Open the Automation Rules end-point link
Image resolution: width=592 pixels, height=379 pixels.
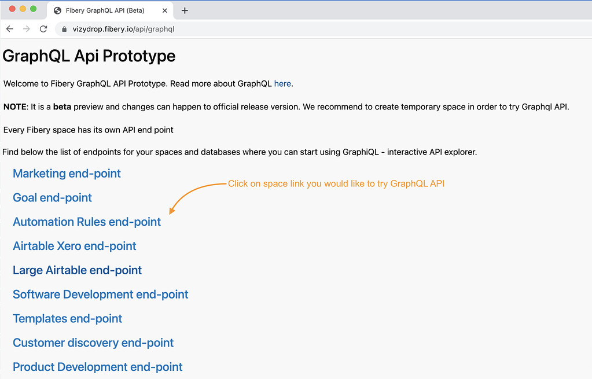pyautogui.click(x=86, y=222)
